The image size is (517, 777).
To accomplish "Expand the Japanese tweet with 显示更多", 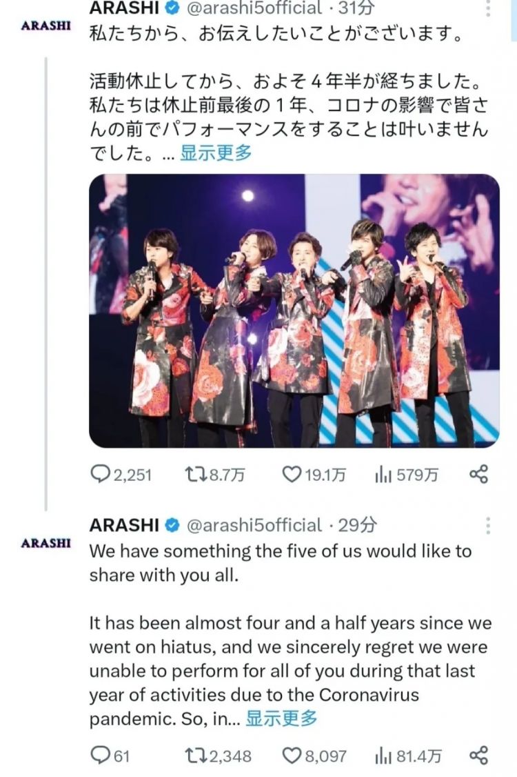I will (216, 153).
